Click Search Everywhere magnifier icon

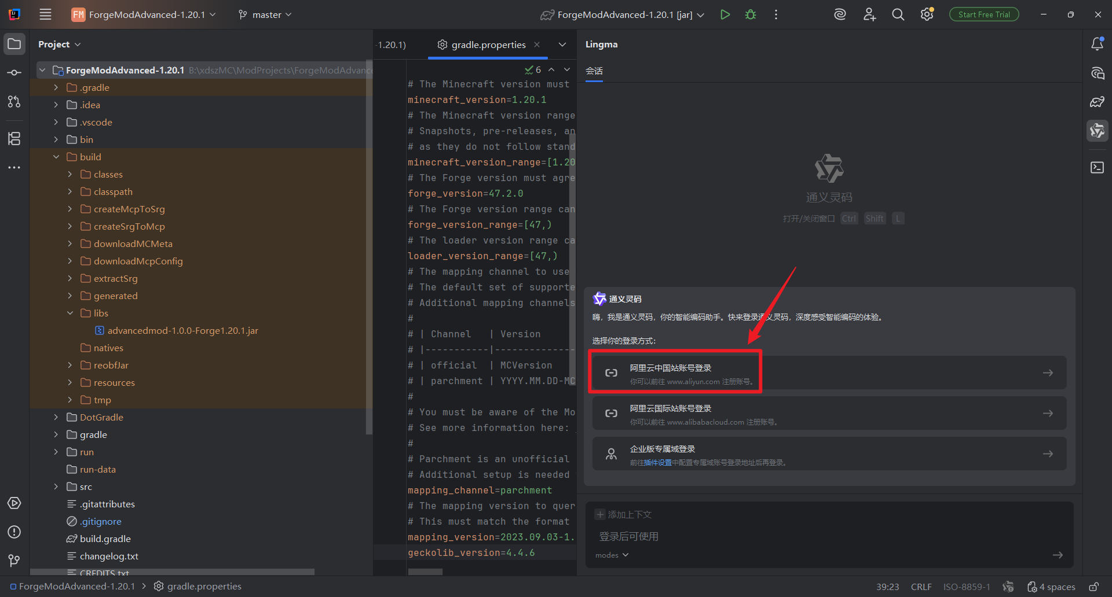pos(898,14)
